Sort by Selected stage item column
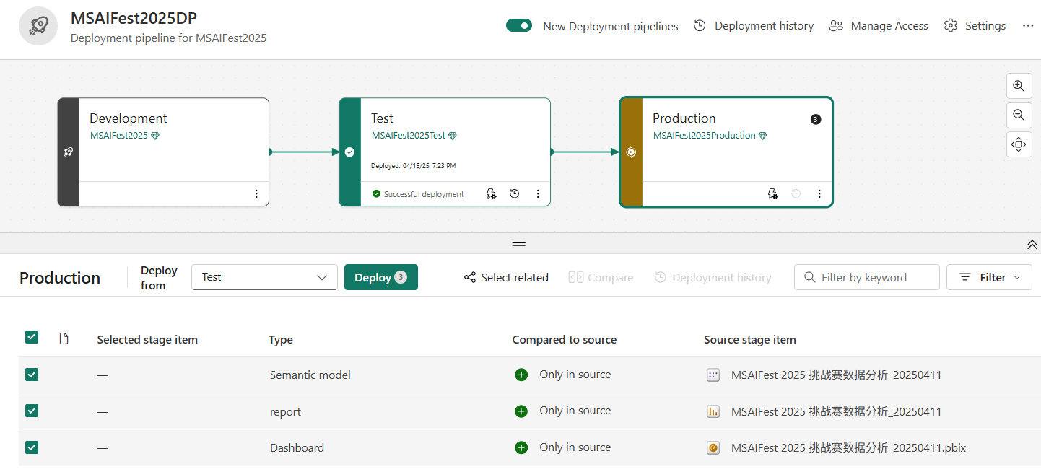This screenshot has height=472, width=1041. [147, 339]
